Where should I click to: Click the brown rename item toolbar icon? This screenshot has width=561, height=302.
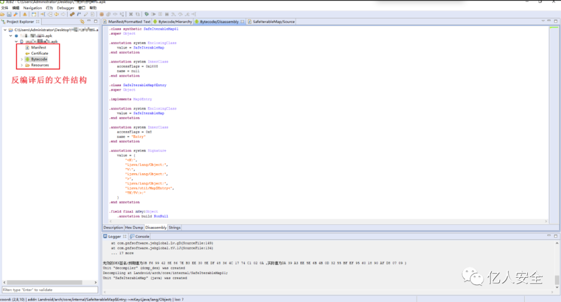72,15
